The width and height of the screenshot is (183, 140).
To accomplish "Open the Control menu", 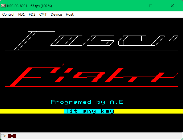I will (x=8, y=15).
